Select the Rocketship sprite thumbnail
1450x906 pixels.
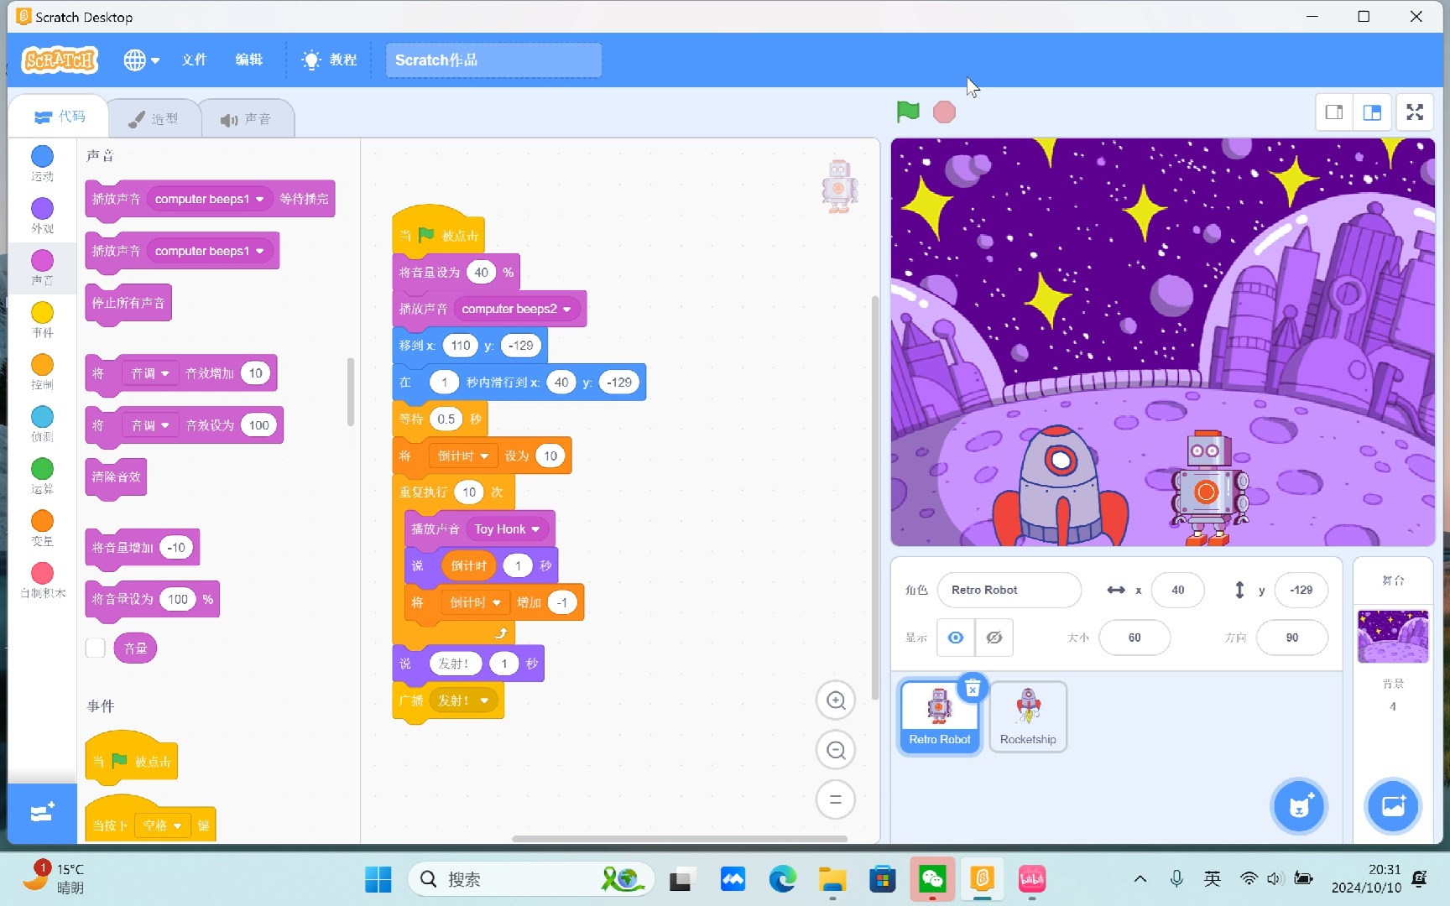1028,716
